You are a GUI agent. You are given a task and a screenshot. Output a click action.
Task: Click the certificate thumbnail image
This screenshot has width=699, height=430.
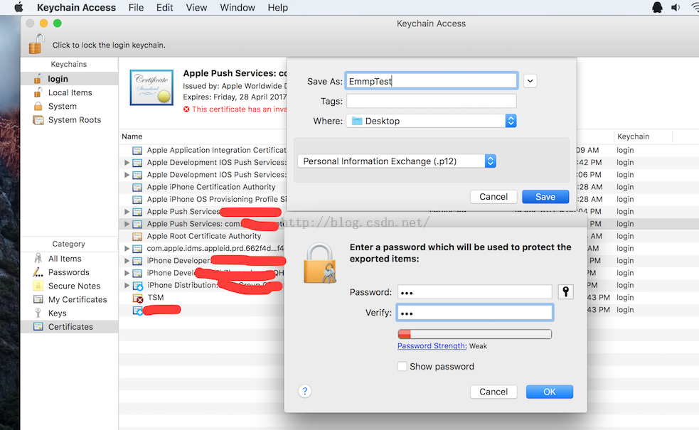(x=151, y=87)
